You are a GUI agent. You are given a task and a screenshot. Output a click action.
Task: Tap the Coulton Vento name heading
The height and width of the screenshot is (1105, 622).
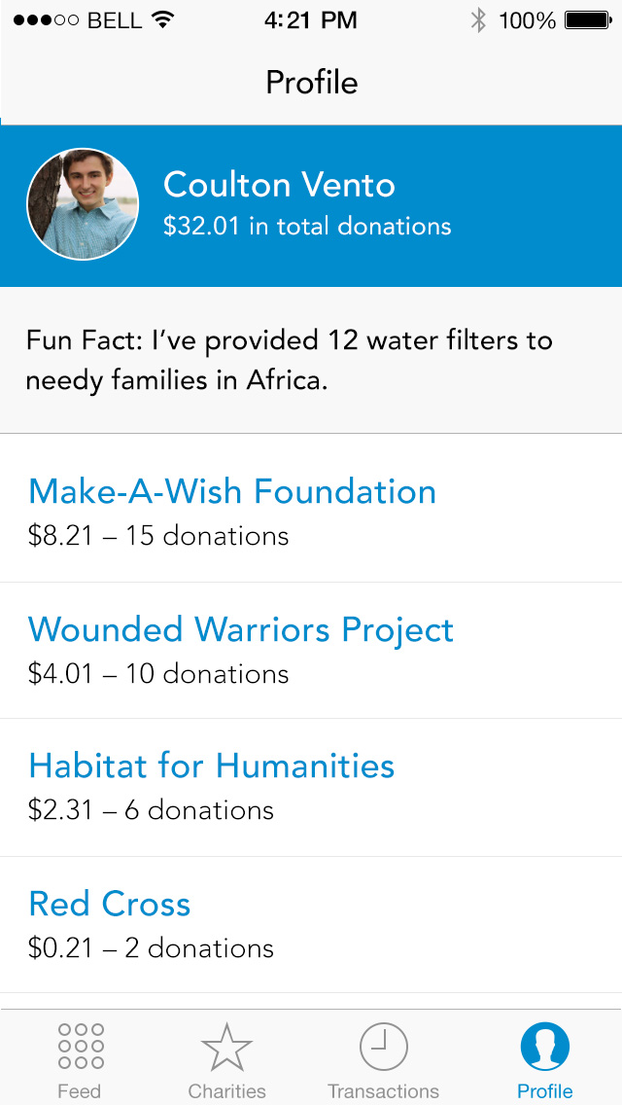pyautogui.click(x=279, y=185)
